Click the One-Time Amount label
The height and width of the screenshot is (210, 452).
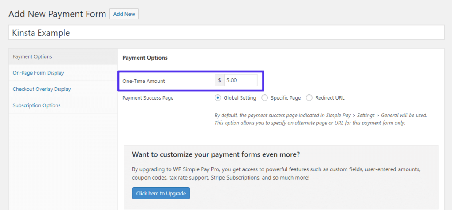coord(143,81)
